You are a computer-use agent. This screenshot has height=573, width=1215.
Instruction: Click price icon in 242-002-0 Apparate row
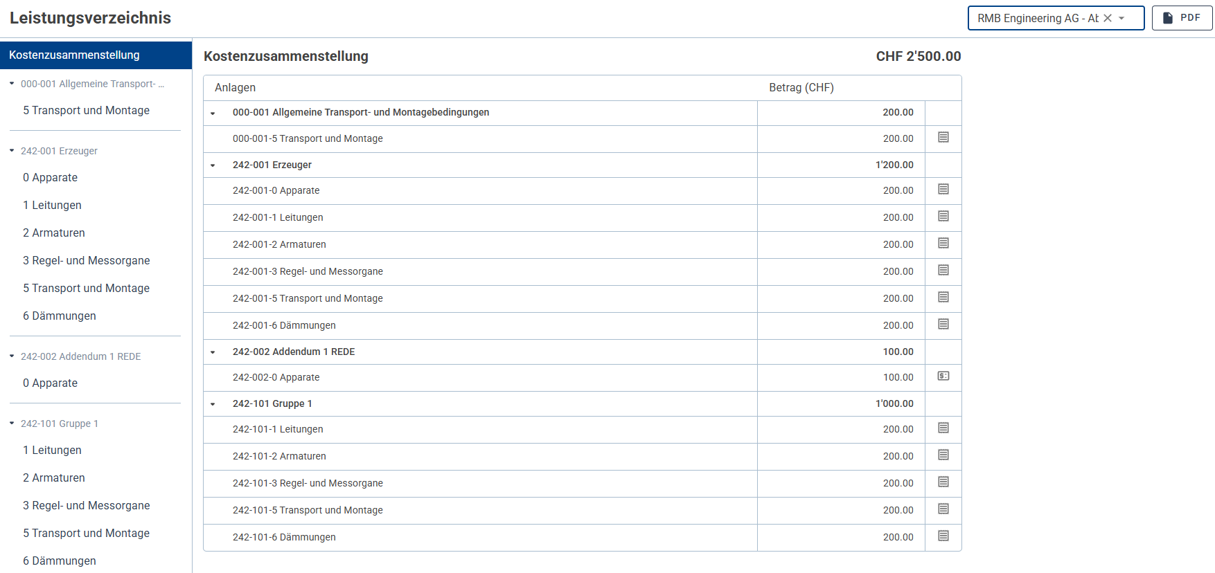[943, 376]
